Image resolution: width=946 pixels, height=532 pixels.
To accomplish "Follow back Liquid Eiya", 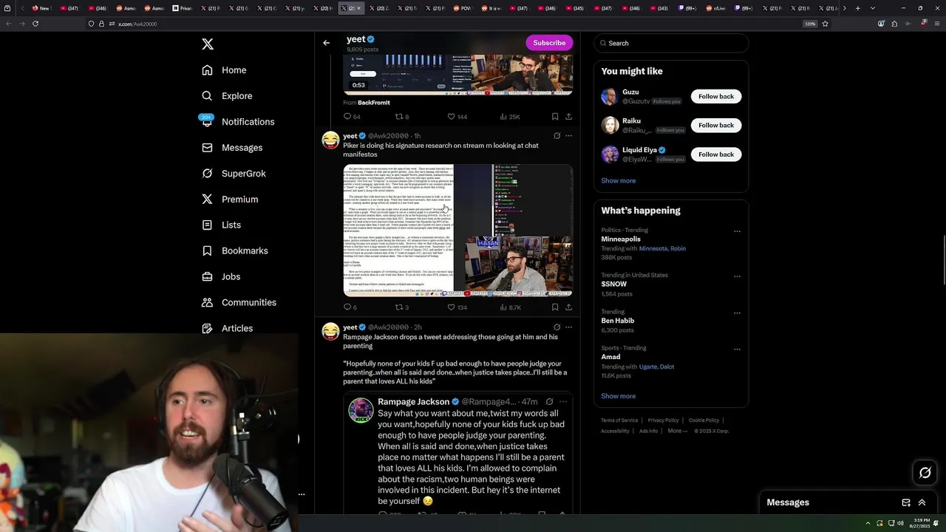I will 716,154.
